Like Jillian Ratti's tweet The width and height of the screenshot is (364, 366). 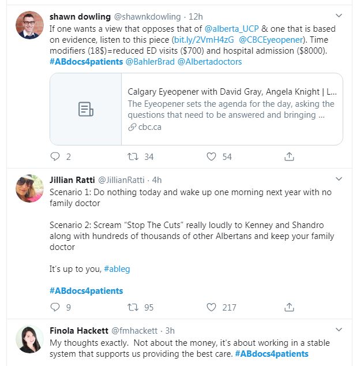(x=211, y=307)
